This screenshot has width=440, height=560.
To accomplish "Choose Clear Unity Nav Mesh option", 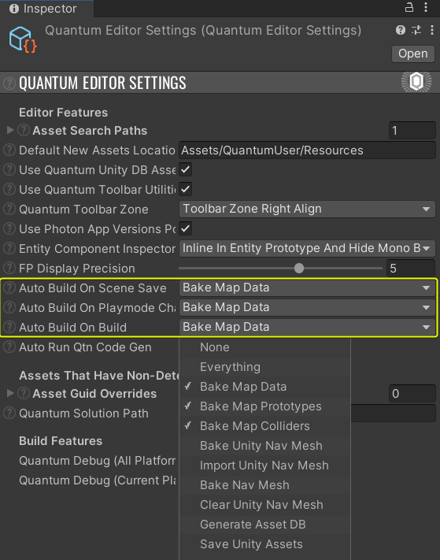I will (264, 505).
